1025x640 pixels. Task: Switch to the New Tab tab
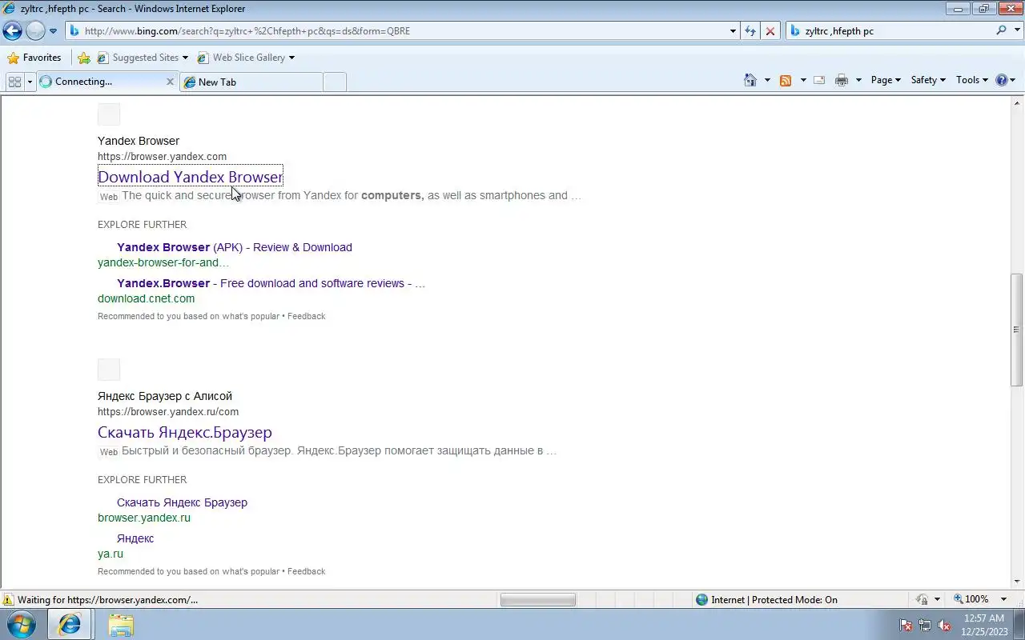pos(251,82)
